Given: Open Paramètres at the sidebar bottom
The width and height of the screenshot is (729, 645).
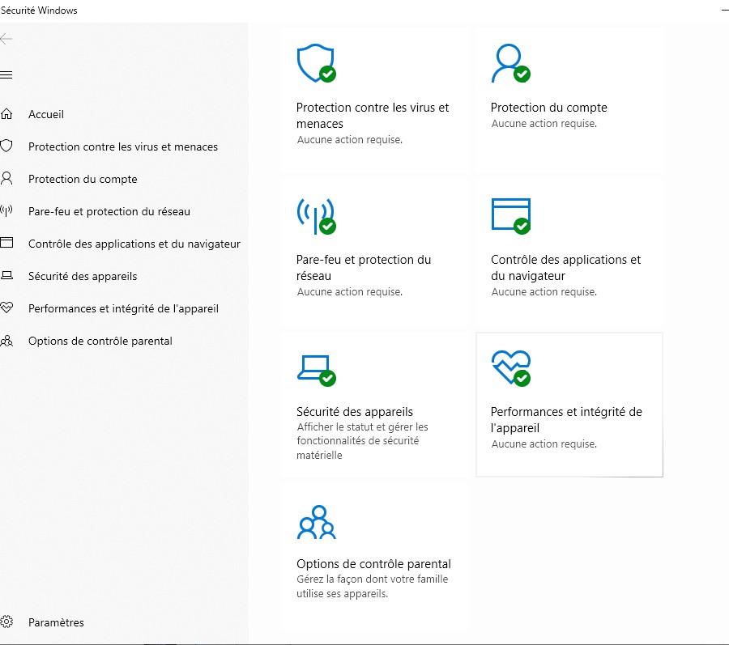Looking at the screenshot, I should tap(56, 622).
